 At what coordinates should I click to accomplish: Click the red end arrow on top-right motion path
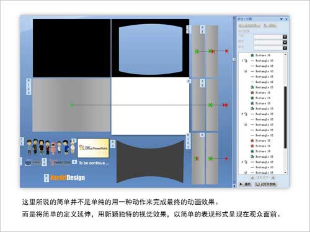tap(227, 51)
